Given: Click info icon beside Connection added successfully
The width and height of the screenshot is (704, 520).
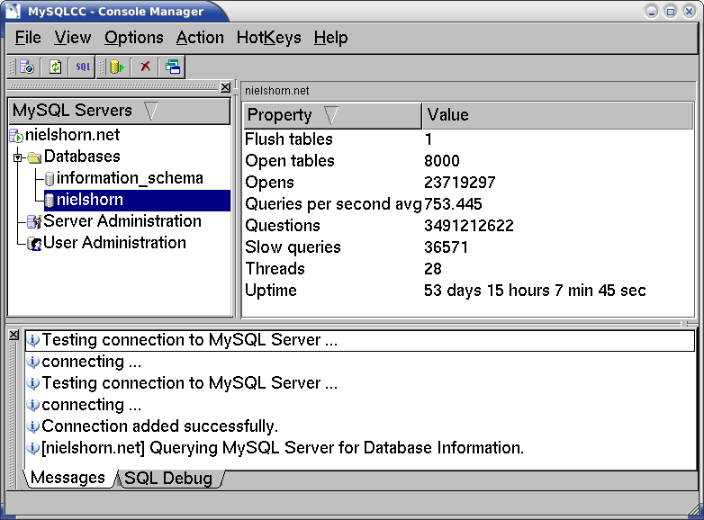Looking at the screenshot, I should point(32,426).
